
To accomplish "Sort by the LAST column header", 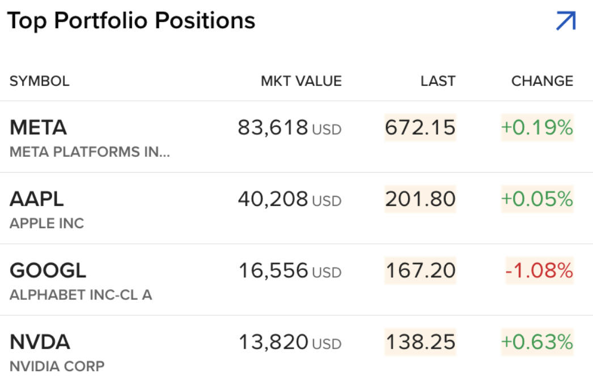I will tap(438, 81).
